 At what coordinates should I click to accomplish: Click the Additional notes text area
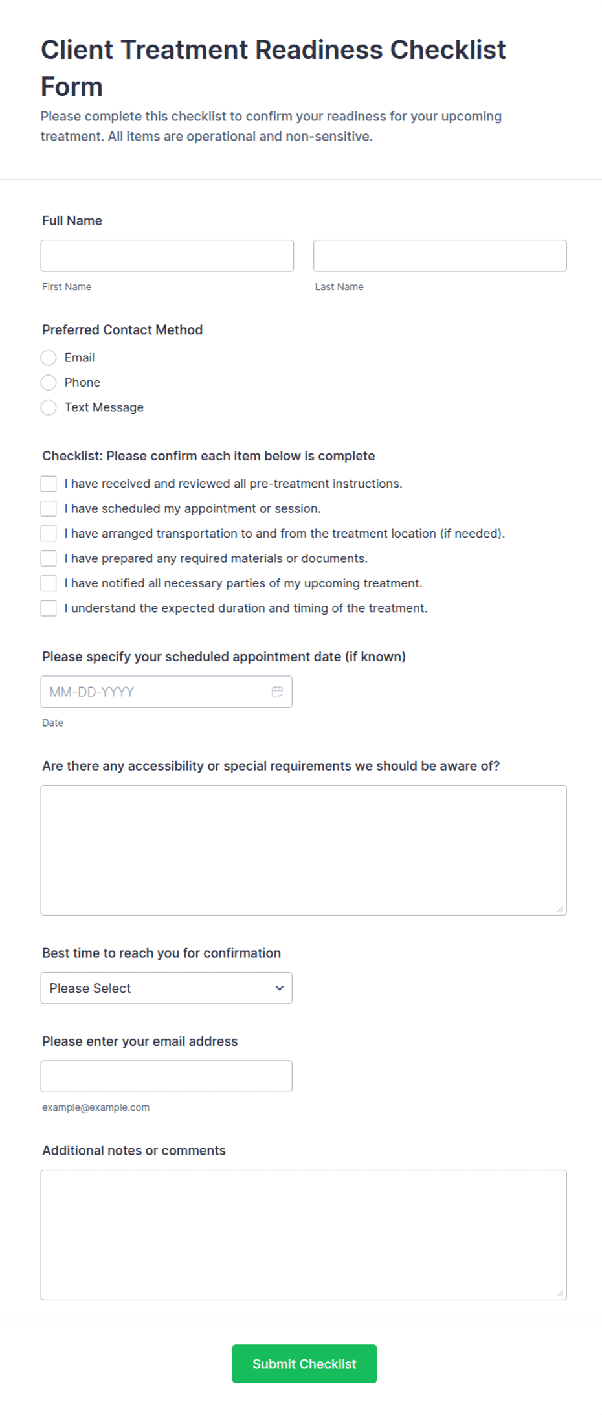click(x=304, y=1235)
